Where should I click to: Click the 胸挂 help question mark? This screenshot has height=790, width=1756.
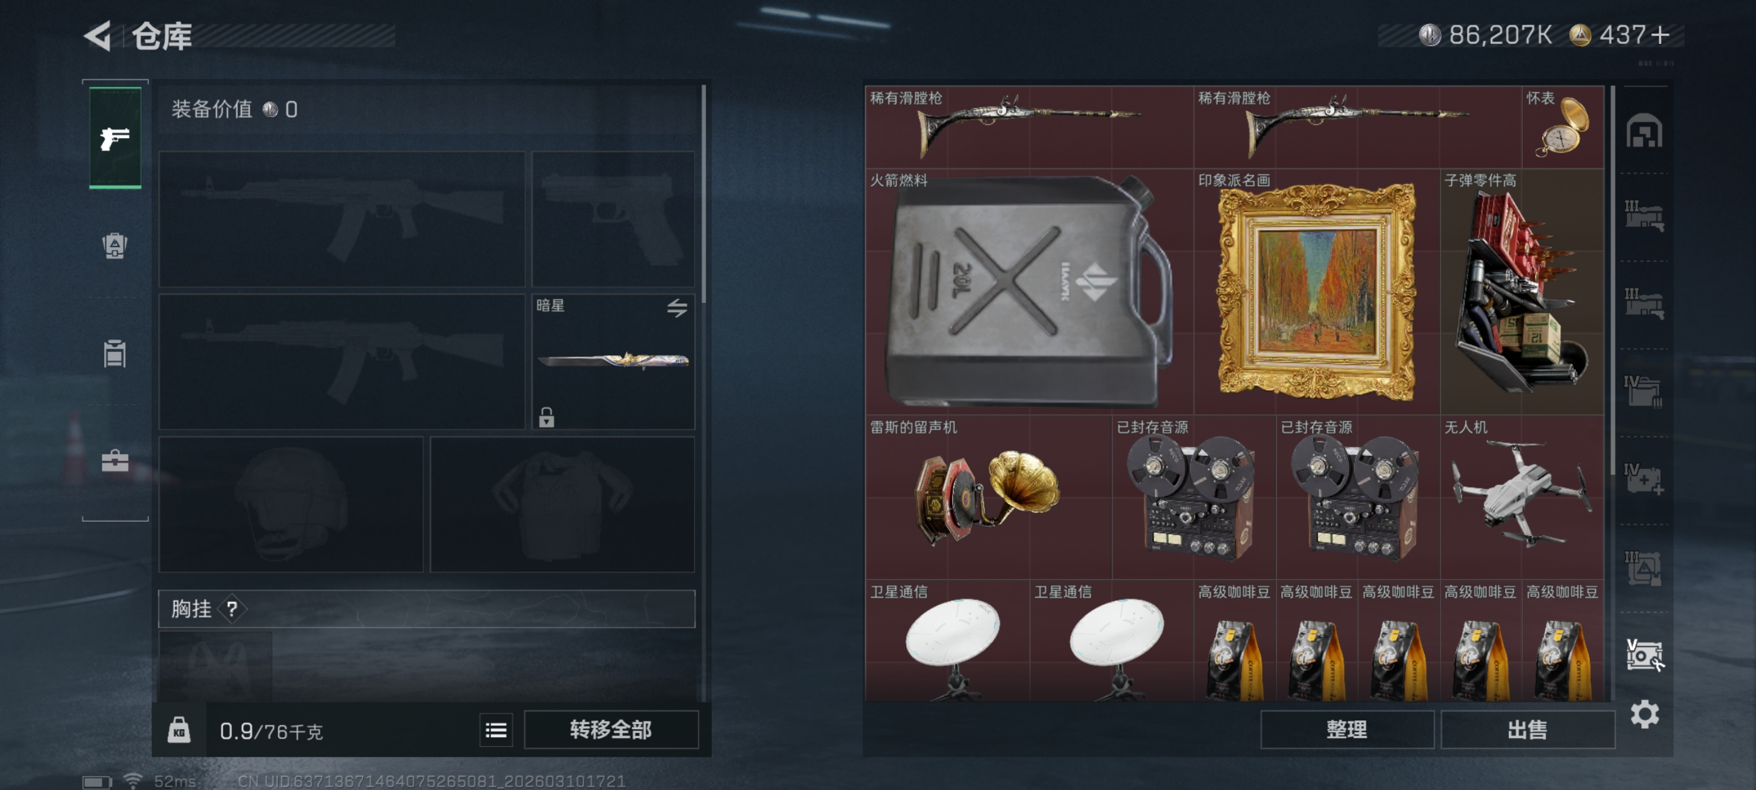[232, 609]
